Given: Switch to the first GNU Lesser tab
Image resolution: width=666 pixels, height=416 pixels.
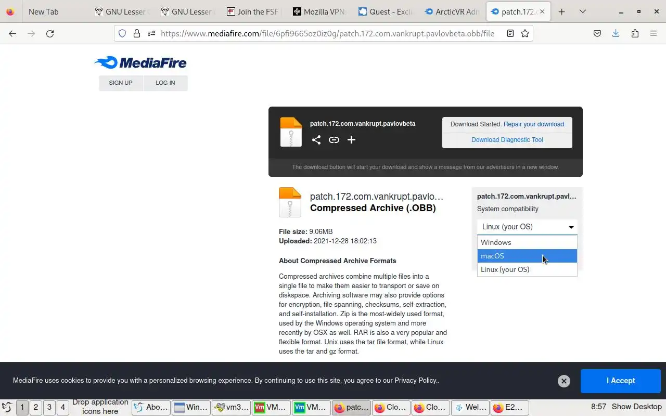Looking at the screenshot, I should (121, 11).
